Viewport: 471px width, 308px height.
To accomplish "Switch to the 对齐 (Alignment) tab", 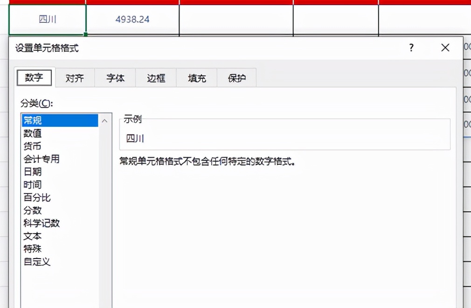I will 75,78.
